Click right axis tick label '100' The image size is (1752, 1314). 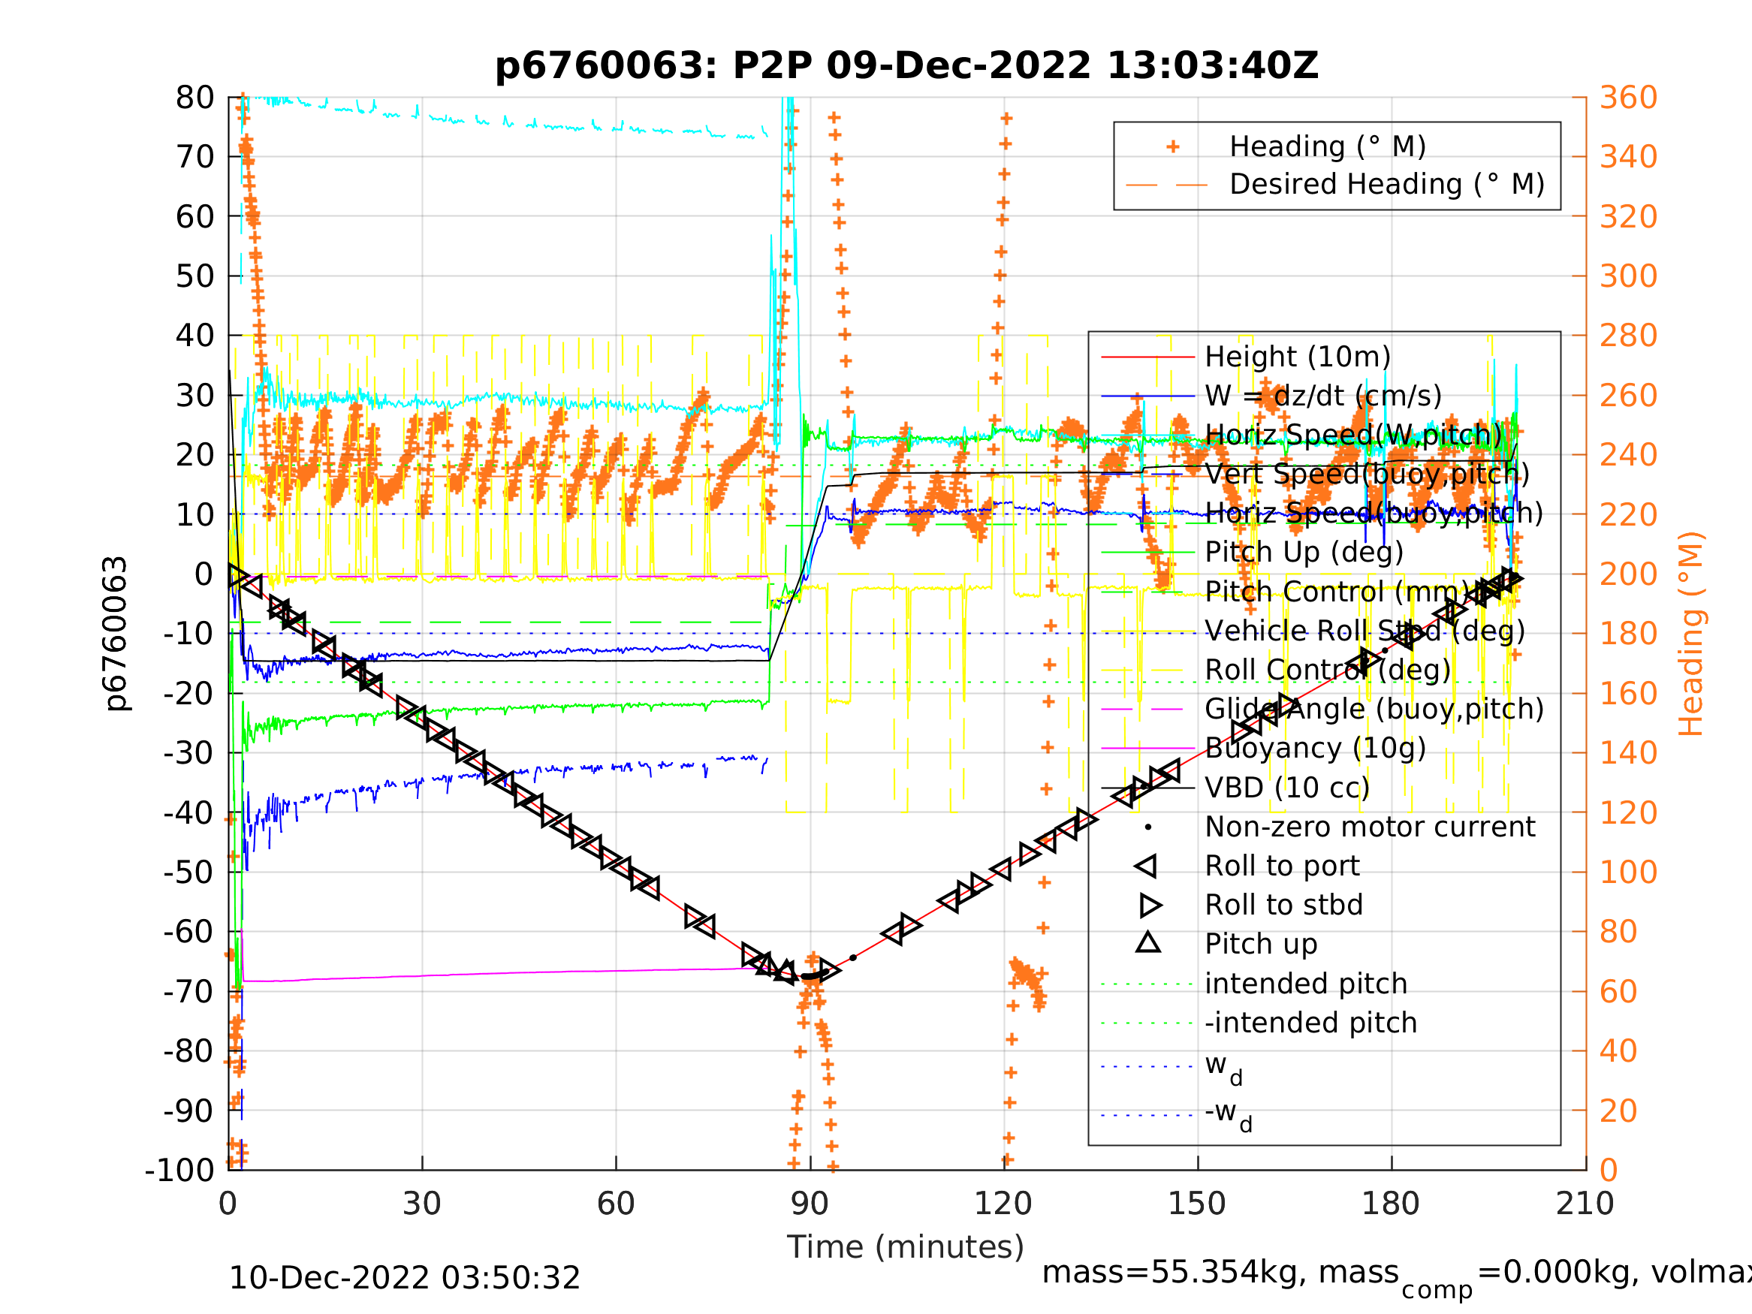click(x=1628, y=872)
